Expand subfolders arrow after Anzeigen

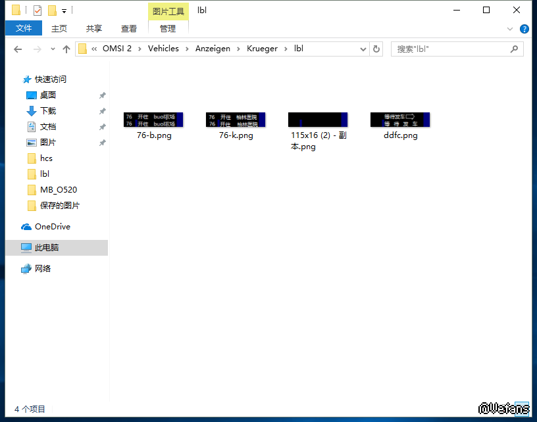coord(238,49)
